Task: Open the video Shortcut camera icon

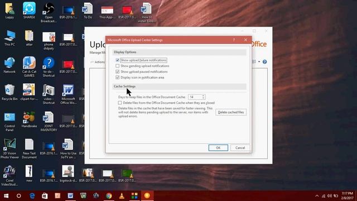Action: point(49,94)
